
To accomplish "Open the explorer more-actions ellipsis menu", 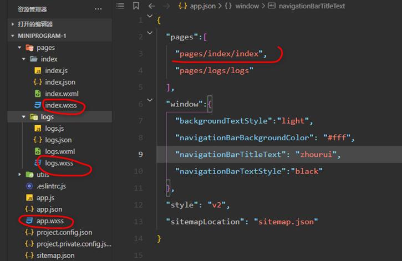I will (98, 9).
